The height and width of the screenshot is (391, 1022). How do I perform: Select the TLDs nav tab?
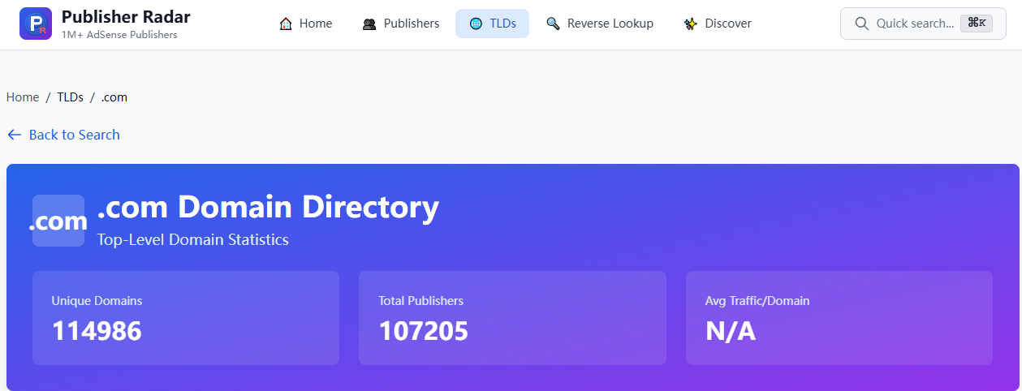click(492, 24)
